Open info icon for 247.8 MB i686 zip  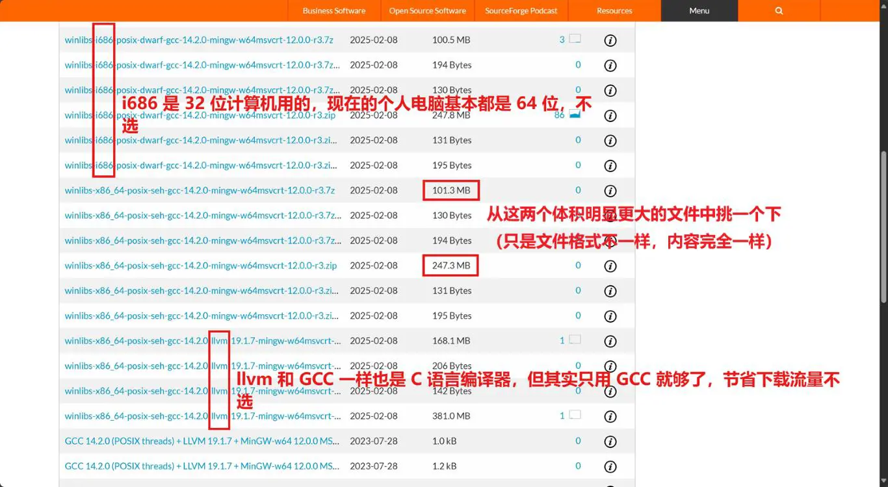610,116
